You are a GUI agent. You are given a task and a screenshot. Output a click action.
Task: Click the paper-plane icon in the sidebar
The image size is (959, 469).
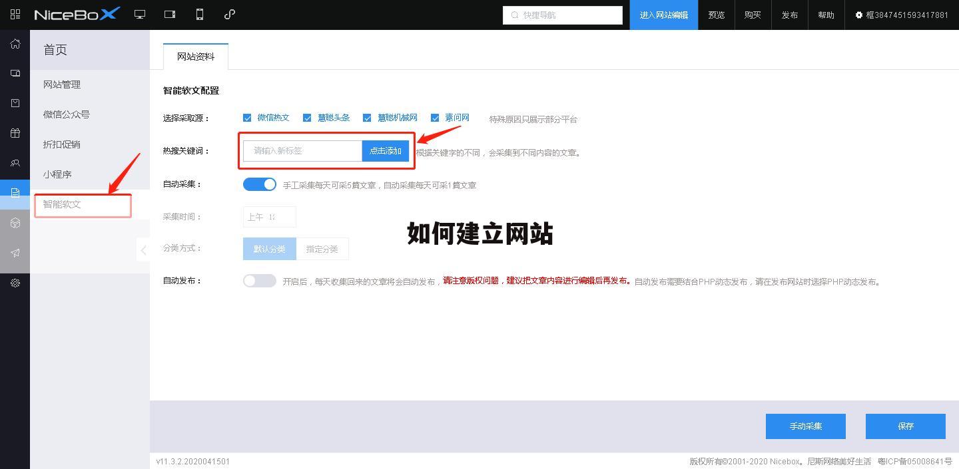click(15, 253)
